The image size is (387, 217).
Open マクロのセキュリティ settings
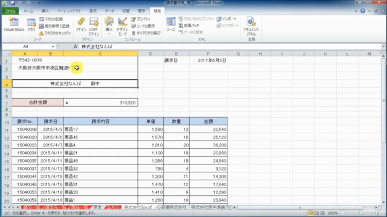pyautogui.click(x=55, y=33)
